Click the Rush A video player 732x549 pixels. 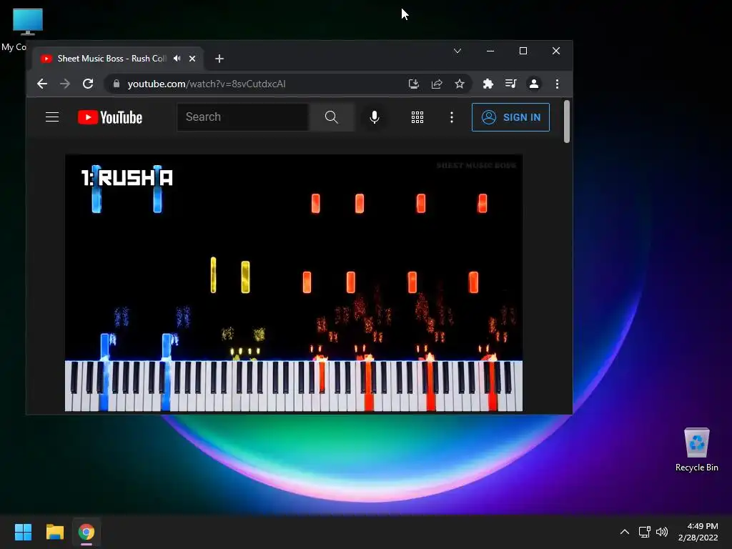coord(294,283)
